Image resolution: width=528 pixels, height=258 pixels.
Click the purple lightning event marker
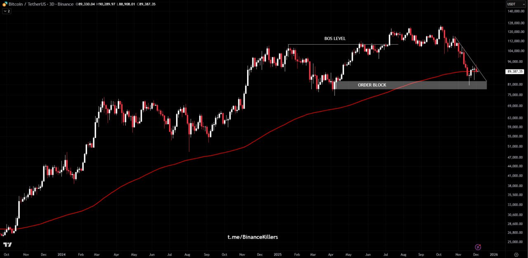point(478,247)
